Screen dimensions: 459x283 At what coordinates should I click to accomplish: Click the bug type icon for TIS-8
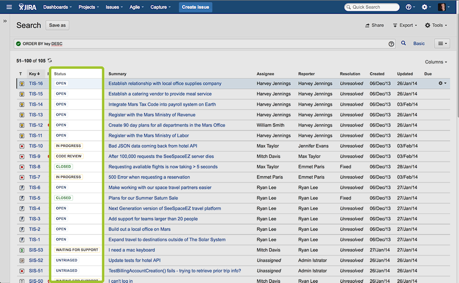point(22,167)
